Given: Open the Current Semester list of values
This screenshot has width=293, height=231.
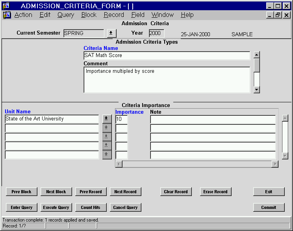Looking at the screenshot, I should pos(111,33).
